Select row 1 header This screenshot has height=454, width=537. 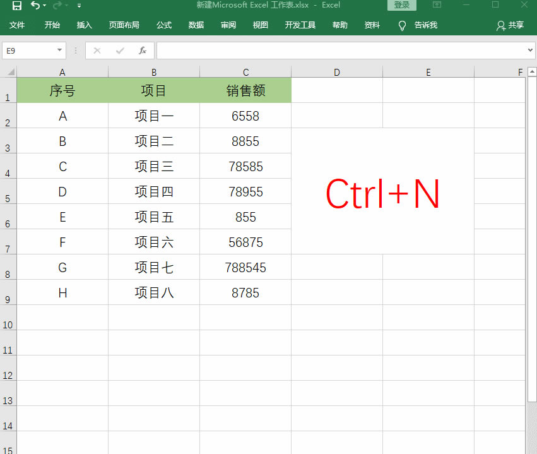click(x=8, y=90)
